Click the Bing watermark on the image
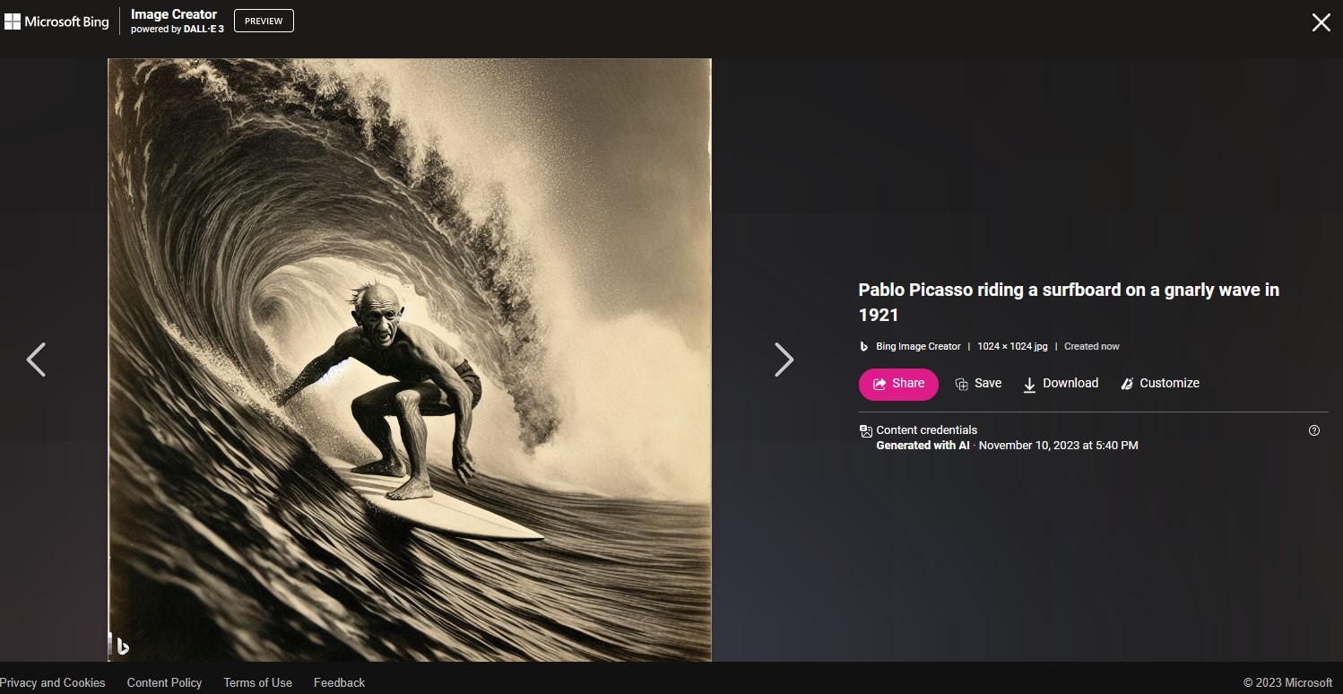Viewport: 1343px width, 694px height. [121, 645]
